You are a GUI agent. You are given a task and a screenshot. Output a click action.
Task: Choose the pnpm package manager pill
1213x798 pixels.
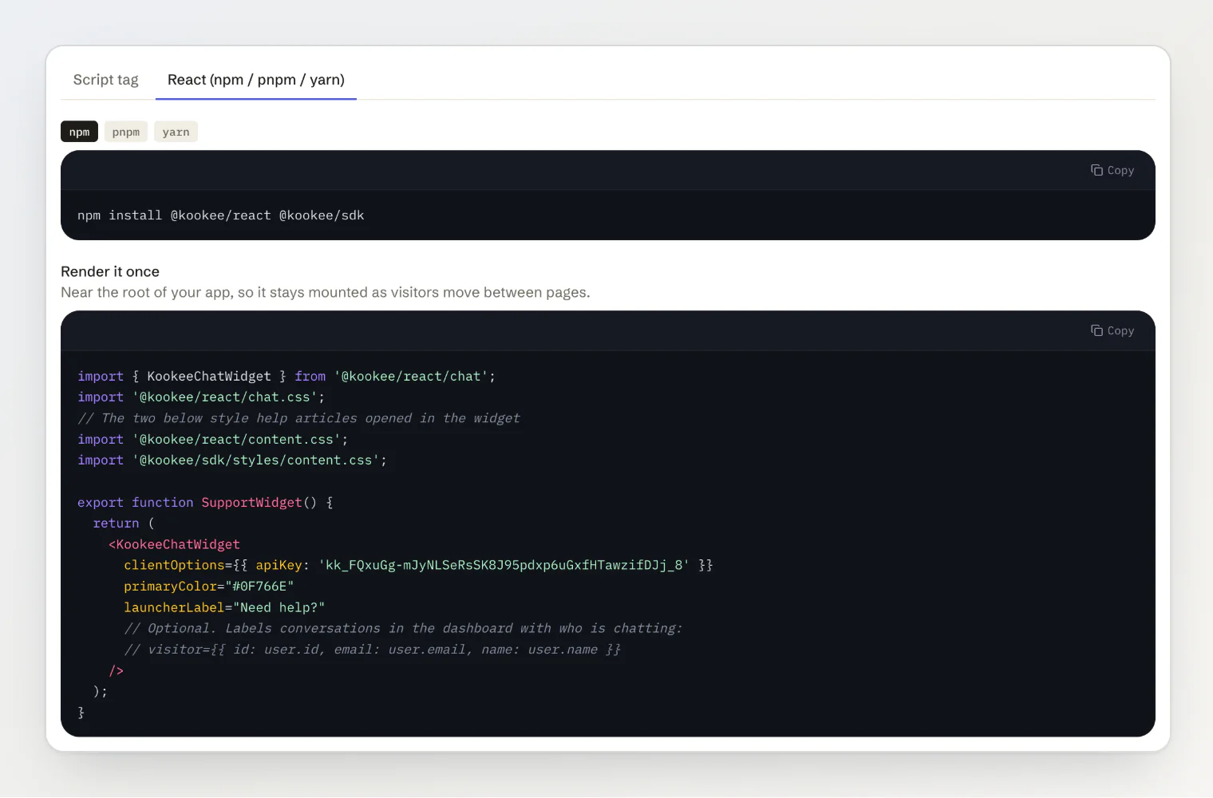(x=126, y=132)
